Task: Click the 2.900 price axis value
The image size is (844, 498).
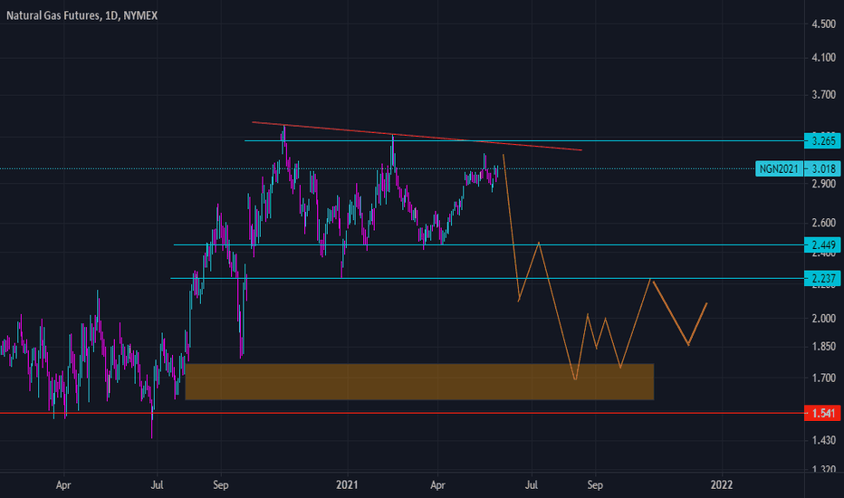Action: 823,184
